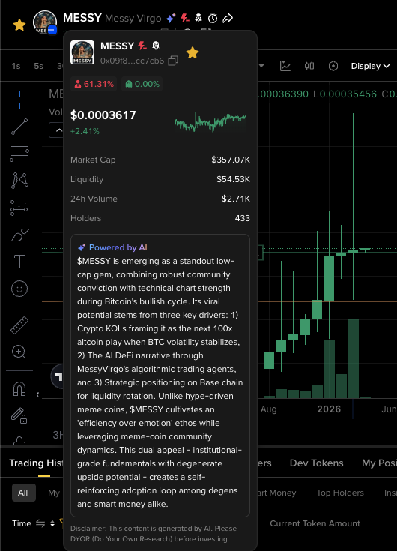Viewport: 397px width, 551px height.
Task: Click the price $0.0003617
Action: (x=103, y=115)
